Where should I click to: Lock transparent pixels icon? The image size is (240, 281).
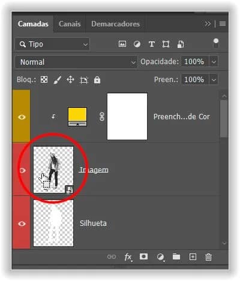44,80
